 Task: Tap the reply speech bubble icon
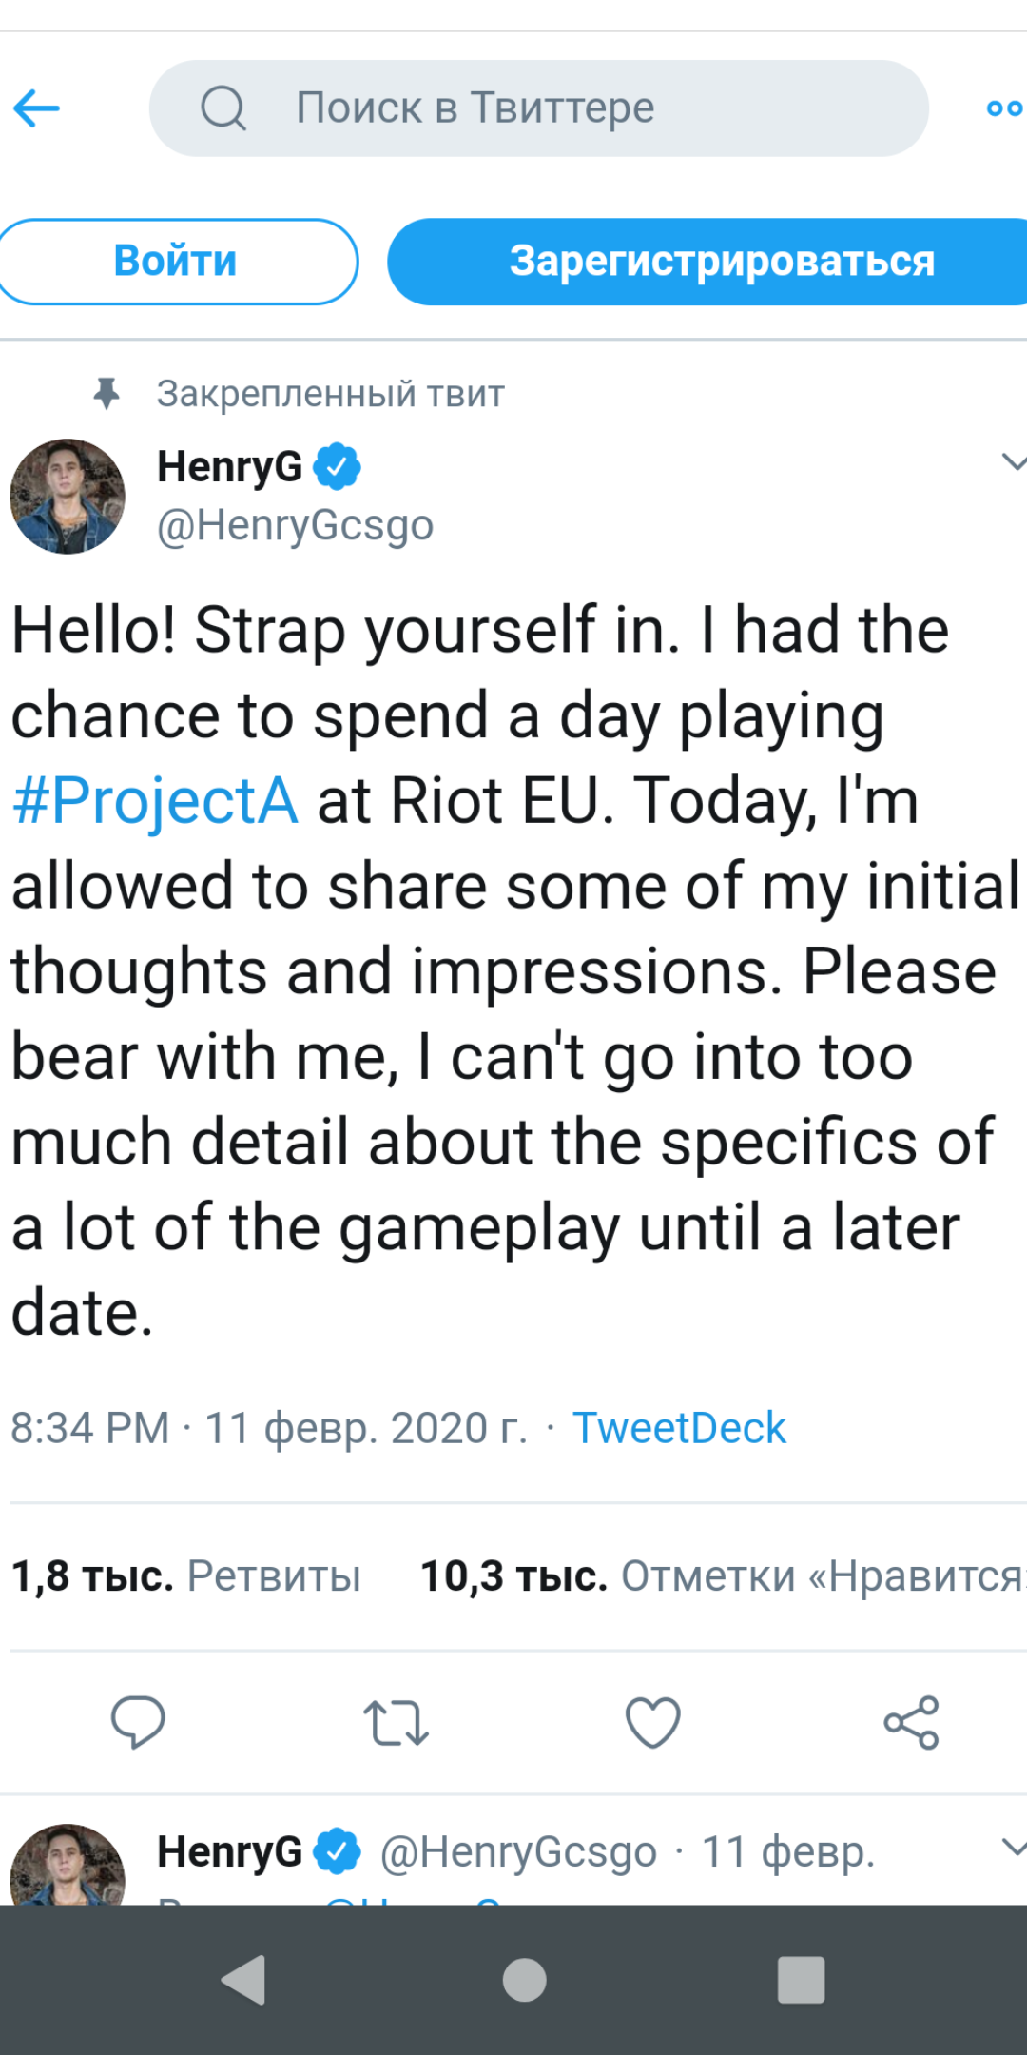[x=138, y=1722]
